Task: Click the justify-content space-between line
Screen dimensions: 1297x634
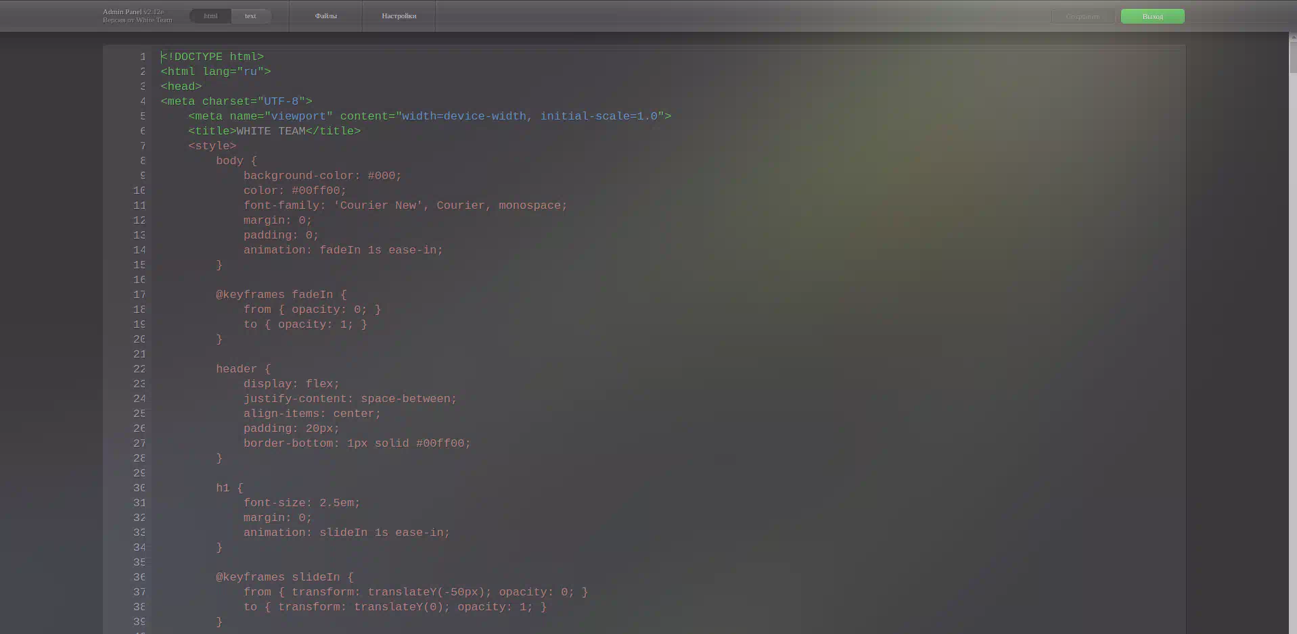Action: 350,399
